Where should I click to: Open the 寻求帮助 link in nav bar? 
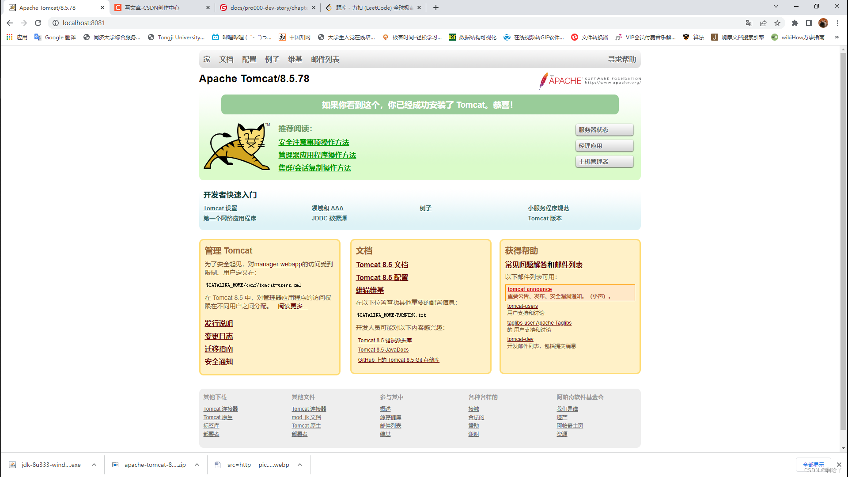(622, 59)
